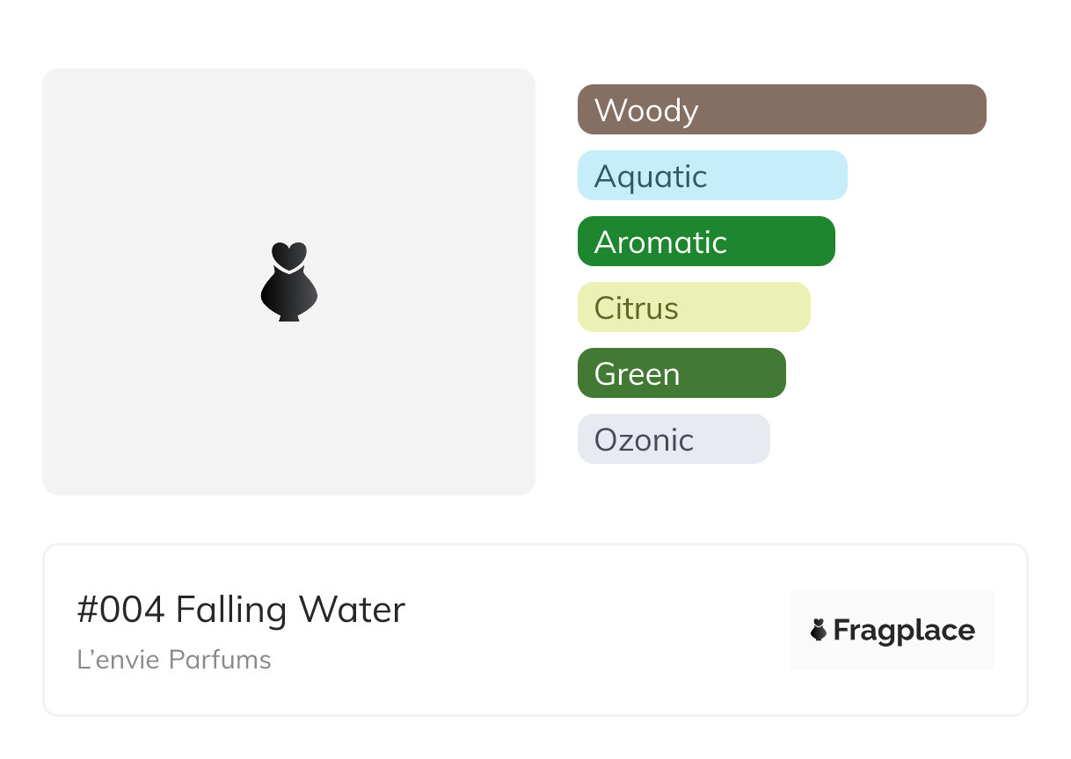Click the perfume bottle placeholder icon

click(288, 281)
